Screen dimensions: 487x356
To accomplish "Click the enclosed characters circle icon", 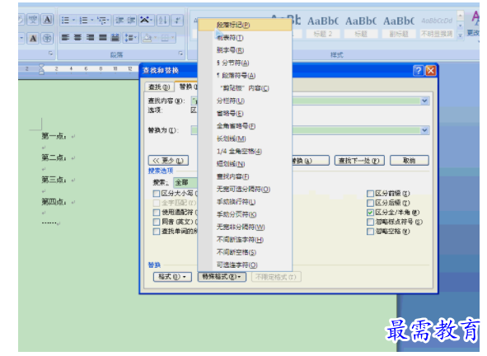I will coord(47,38).
